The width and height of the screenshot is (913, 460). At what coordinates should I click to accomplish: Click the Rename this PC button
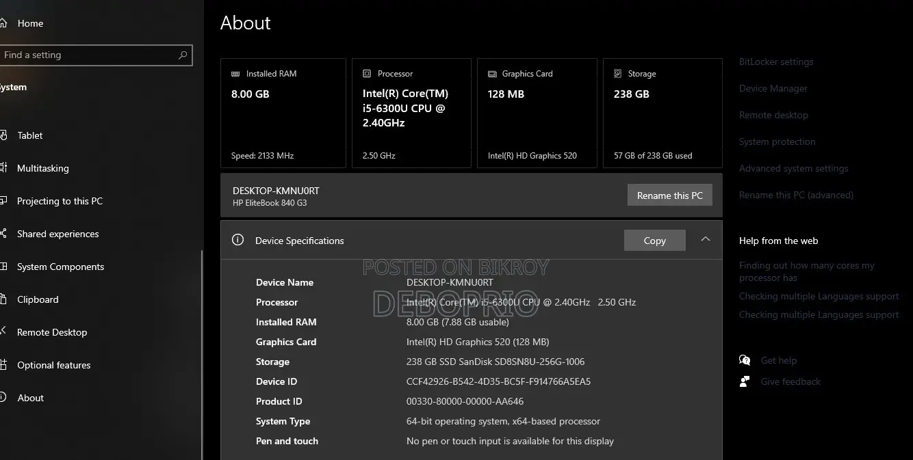tap(670, 195)
